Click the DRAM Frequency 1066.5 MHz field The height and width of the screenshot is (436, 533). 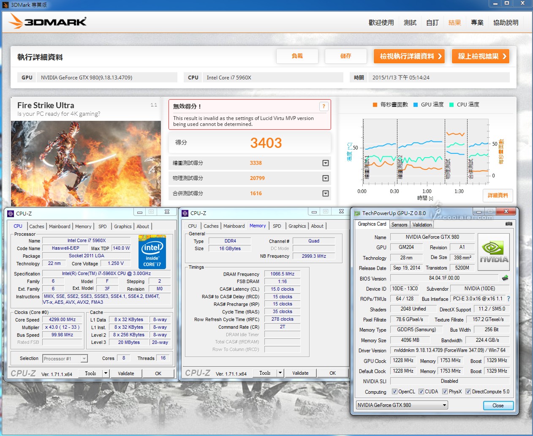pyautogui.click(x=283, y=274)
